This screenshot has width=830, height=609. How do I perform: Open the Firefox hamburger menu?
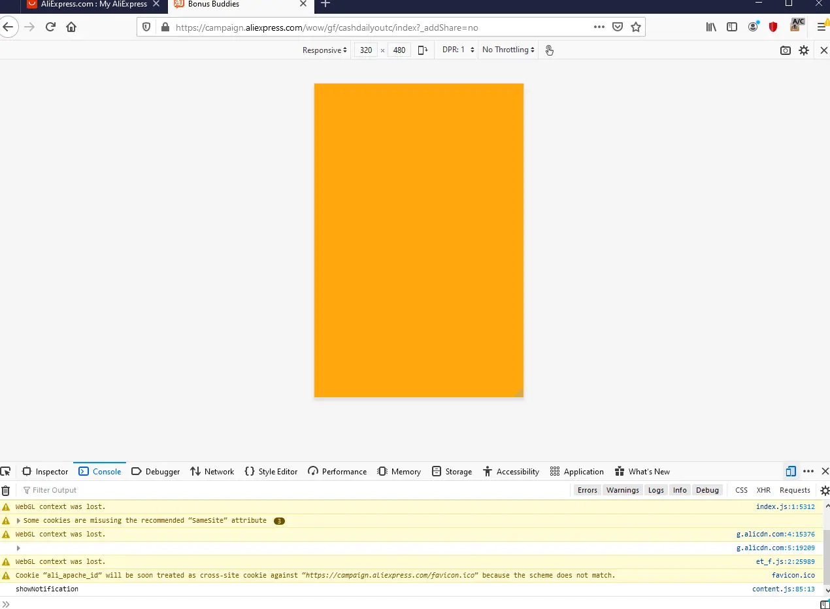pos(822,27)
